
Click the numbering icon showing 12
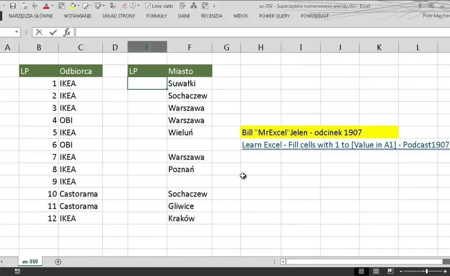pos(25,6)
